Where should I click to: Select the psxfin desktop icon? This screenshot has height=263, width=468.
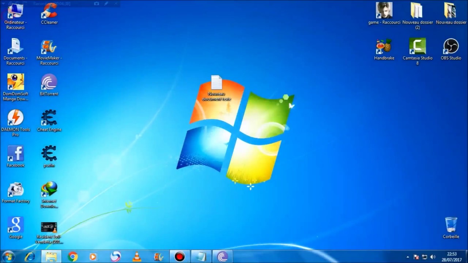tap(49, 157)
